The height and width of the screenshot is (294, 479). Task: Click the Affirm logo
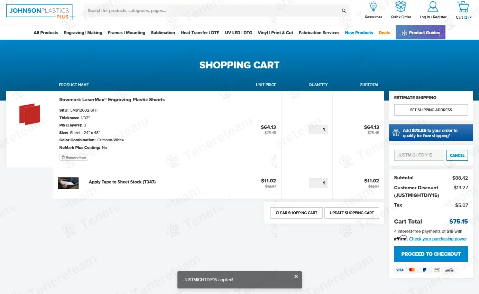tap(400, 238)
